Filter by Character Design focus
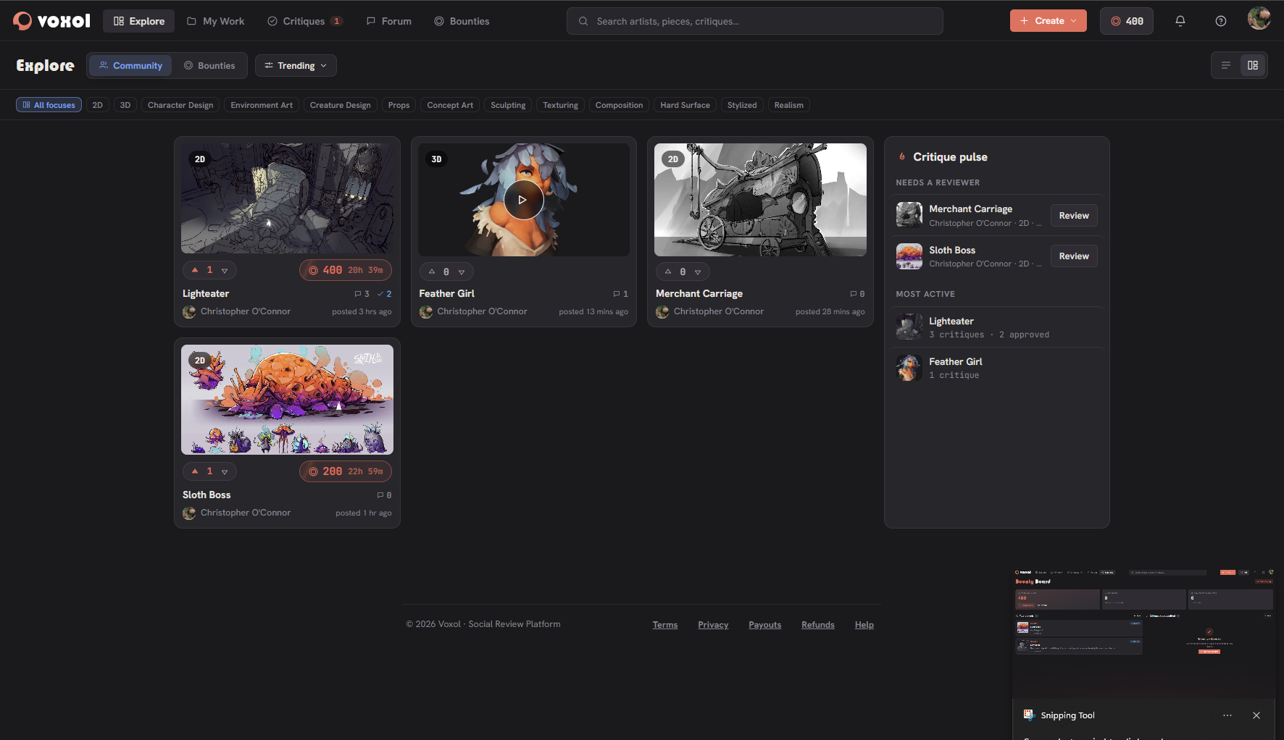Screen dimensions: 1284x740 (x=180, y=105)
